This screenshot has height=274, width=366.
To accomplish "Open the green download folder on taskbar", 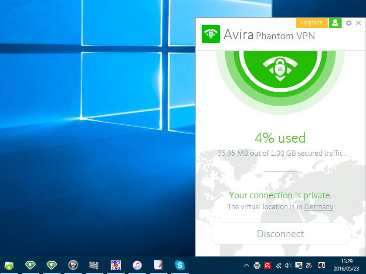I will point(9,265).
